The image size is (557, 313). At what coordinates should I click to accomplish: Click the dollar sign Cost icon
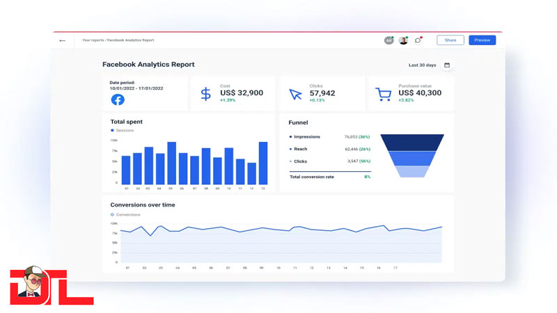tap(205, 94)
